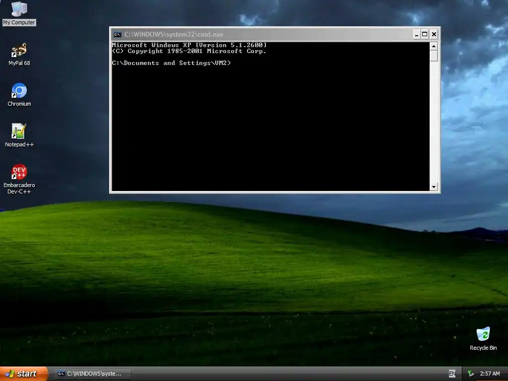Screen dimensions: 508x381
Task: Click the cmd.exe taskbar button
Action: (93, 374)
